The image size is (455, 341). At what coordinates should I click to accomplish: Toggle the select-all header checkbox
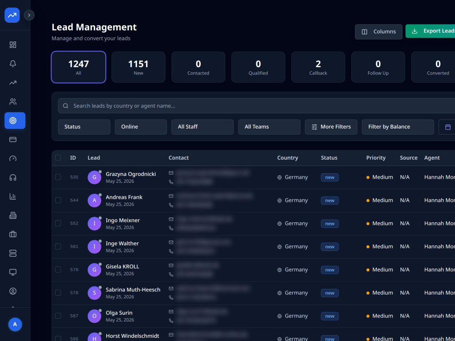tap(58, 158)
